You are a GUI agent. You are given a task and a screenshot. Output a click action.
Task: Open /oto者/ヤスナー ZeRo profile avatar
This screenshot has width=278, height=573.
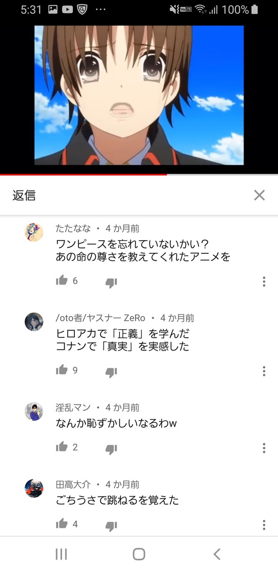34,322
